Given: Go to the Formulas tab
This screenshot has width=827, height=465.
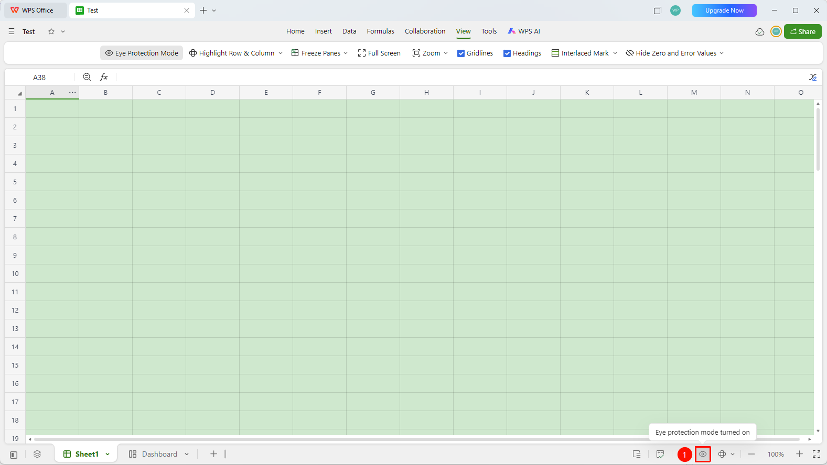Looking at the screenshot, I should 381,31.
